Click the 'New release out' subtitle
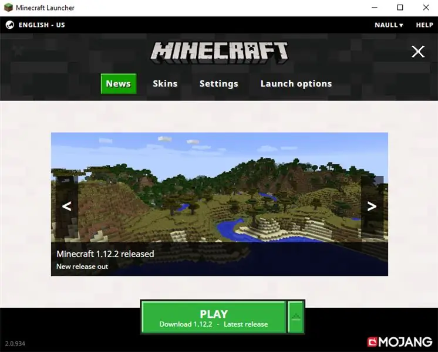Image resolution: width=438 pixels, height=352 pixels. (82, 266)
